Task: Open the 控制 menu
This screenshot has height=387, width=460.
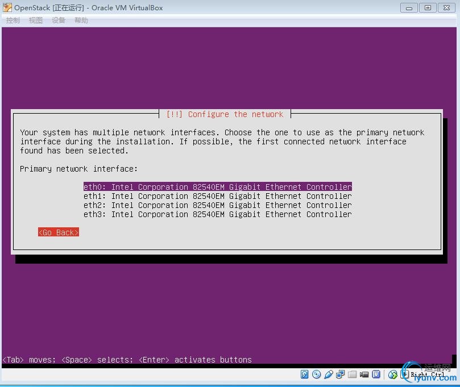Action: coord(13,20)
